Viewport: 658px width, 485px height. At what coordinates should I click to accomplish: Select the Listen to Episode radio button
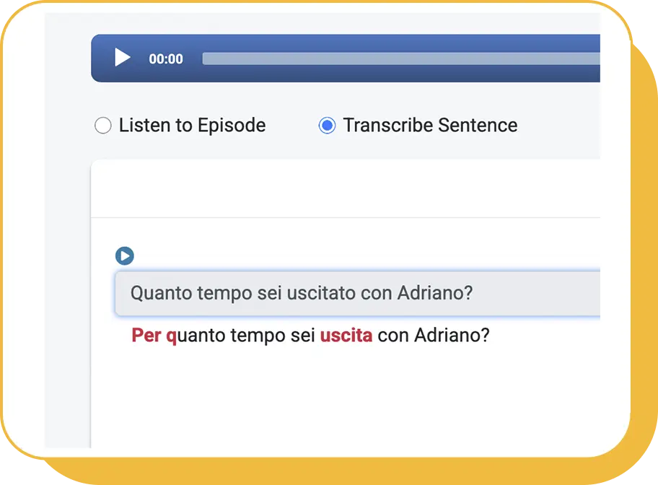click(x=102, y=125)
